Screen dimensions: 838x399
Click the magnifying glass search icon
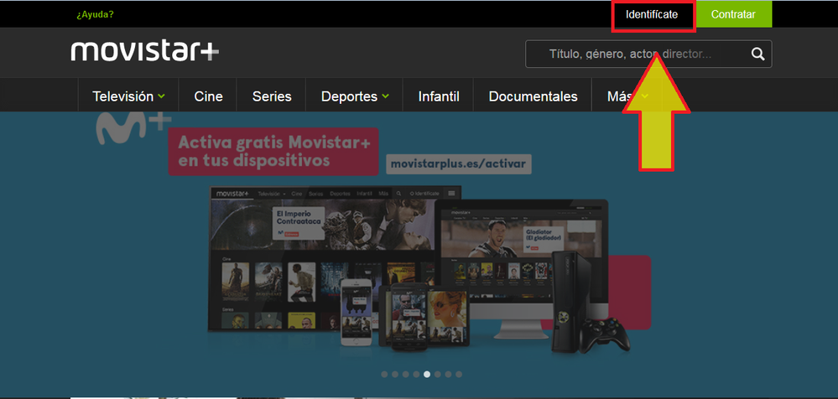click(x=757, y=54)
